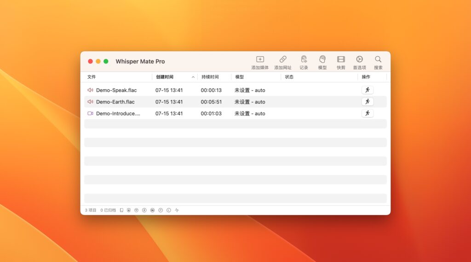Viewport: 471px width, 262px height.
Task: Click the 00:01:03 duration cell
Action: pos(211,114)
